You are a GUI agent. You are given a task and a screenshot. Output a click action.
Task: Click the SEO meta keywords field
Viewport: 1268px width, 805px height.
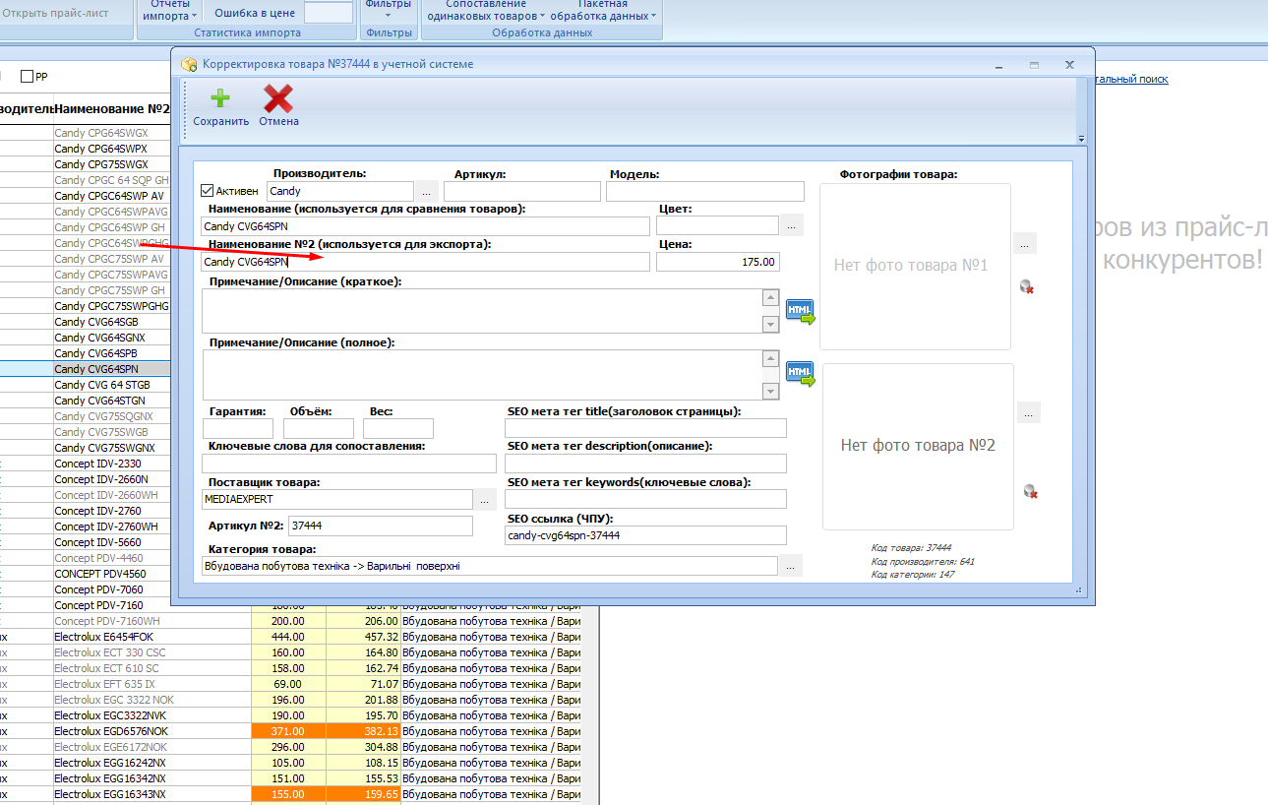point(646,499)
